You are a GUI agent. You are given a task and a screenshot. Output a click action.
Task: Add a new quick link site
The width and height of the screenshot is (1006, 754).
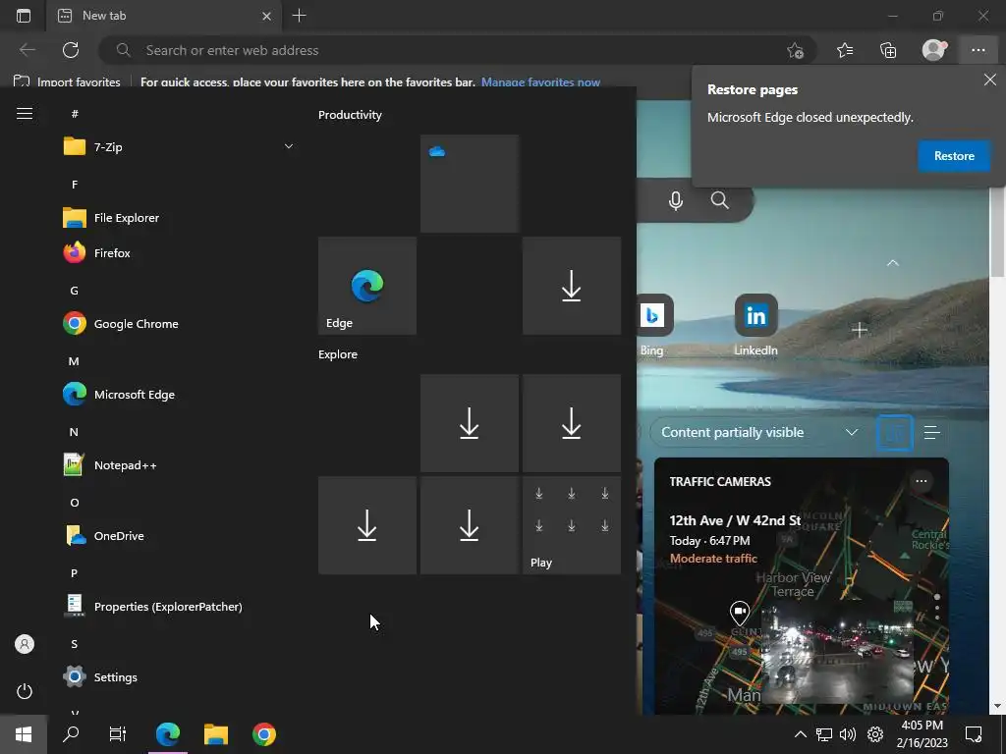point(860,330)
